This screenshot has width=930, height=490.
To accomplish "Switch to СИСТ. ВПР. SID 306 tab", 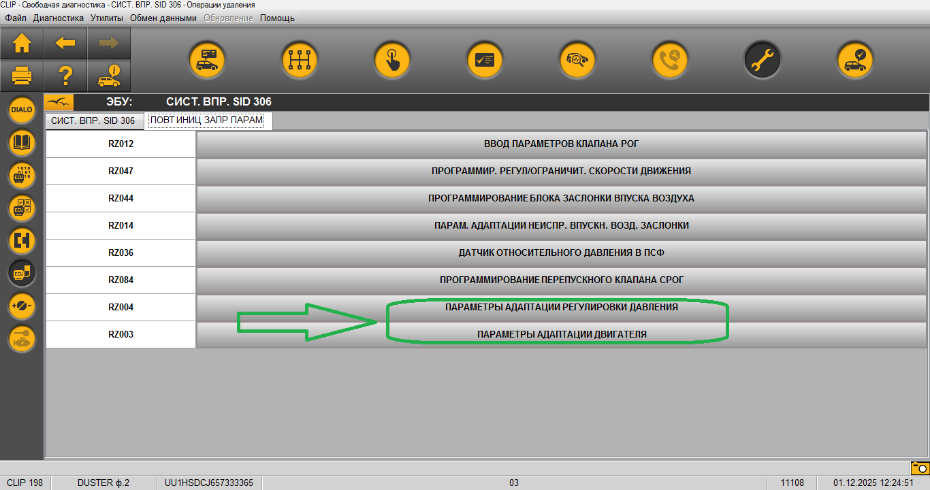I will coord(93,120).
